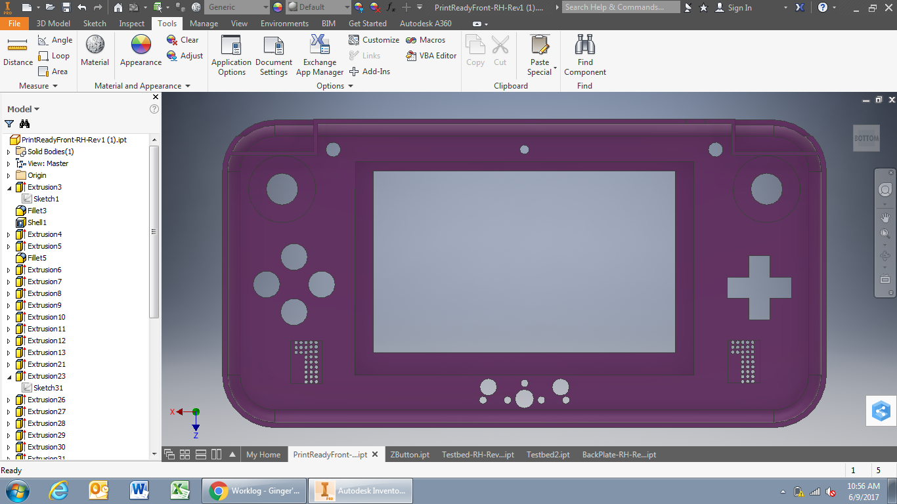Screen dimensions: 897x504
Task: Click the BOTTOM face of the ViewCube
Action: 866,138
